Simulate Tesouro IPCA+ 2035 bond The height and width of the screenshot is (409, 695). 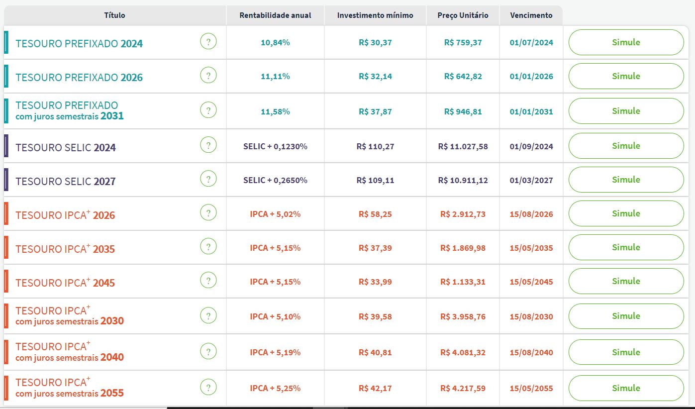(x=626, y=247)
